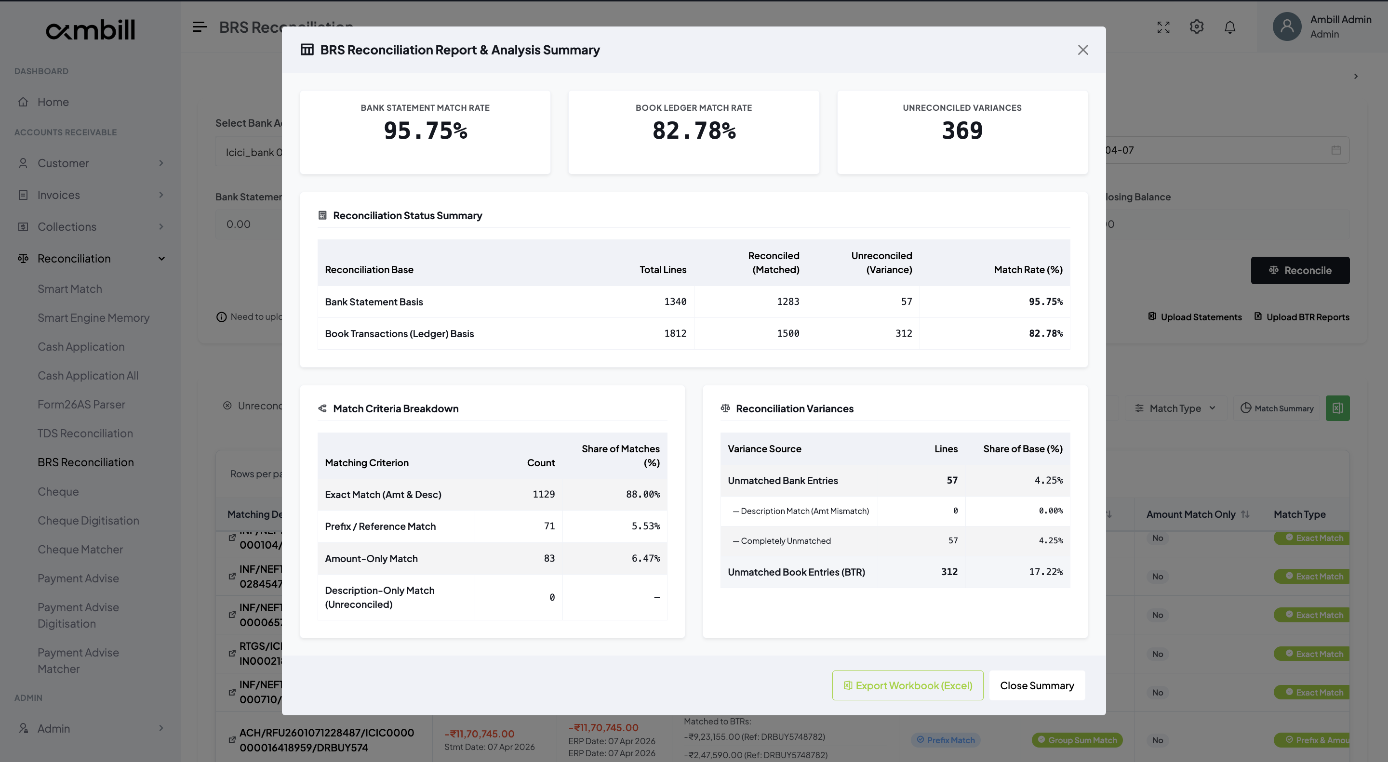
Task: Open Payment Advise Matcher page
Action: tap(78, 660)
